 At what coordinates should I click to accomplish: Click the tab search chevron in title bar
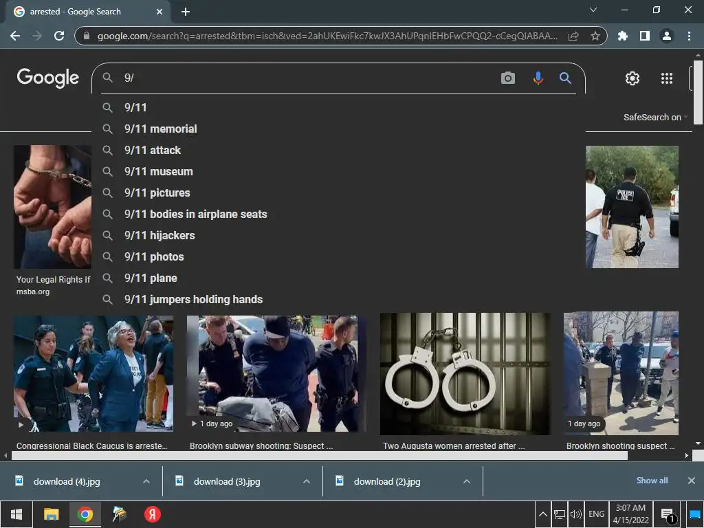(593, 10)
